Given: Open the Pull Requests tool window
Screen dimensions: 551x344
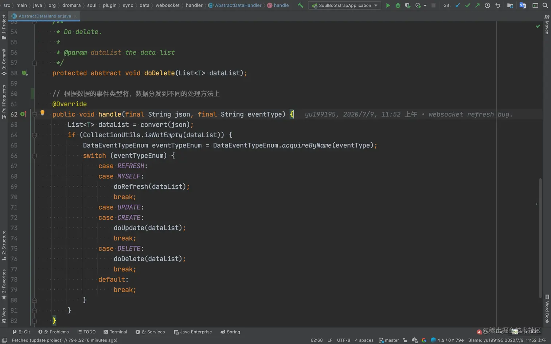Looking at the screenshot, I should [x=4, y=102].
